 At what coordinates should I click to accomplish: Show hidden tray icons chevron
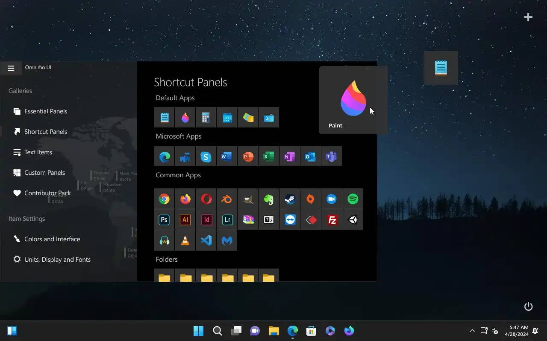pos(472,331)
